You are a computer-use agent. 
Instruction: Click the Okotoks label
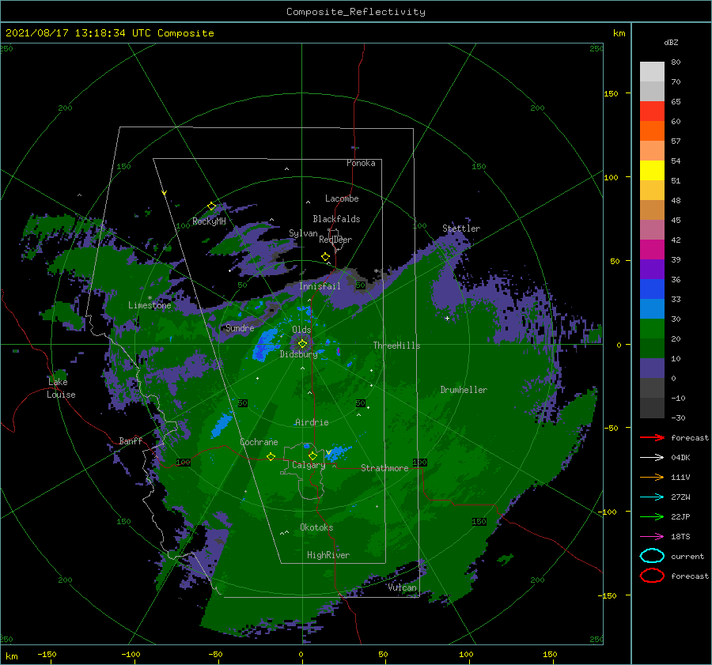click(316, 527)
